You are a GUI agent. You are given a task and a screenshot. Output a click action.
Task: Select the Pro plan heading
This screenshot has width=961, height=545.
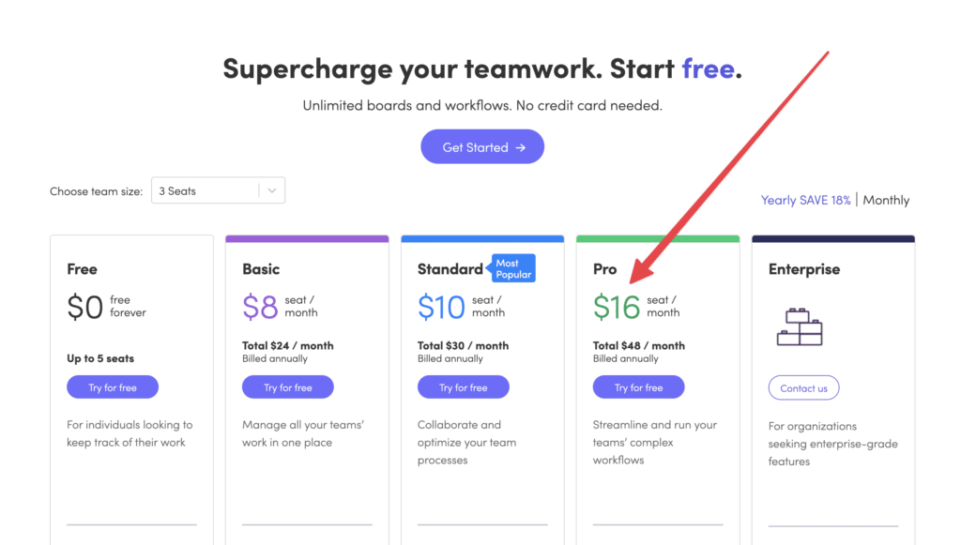(605, 269)
